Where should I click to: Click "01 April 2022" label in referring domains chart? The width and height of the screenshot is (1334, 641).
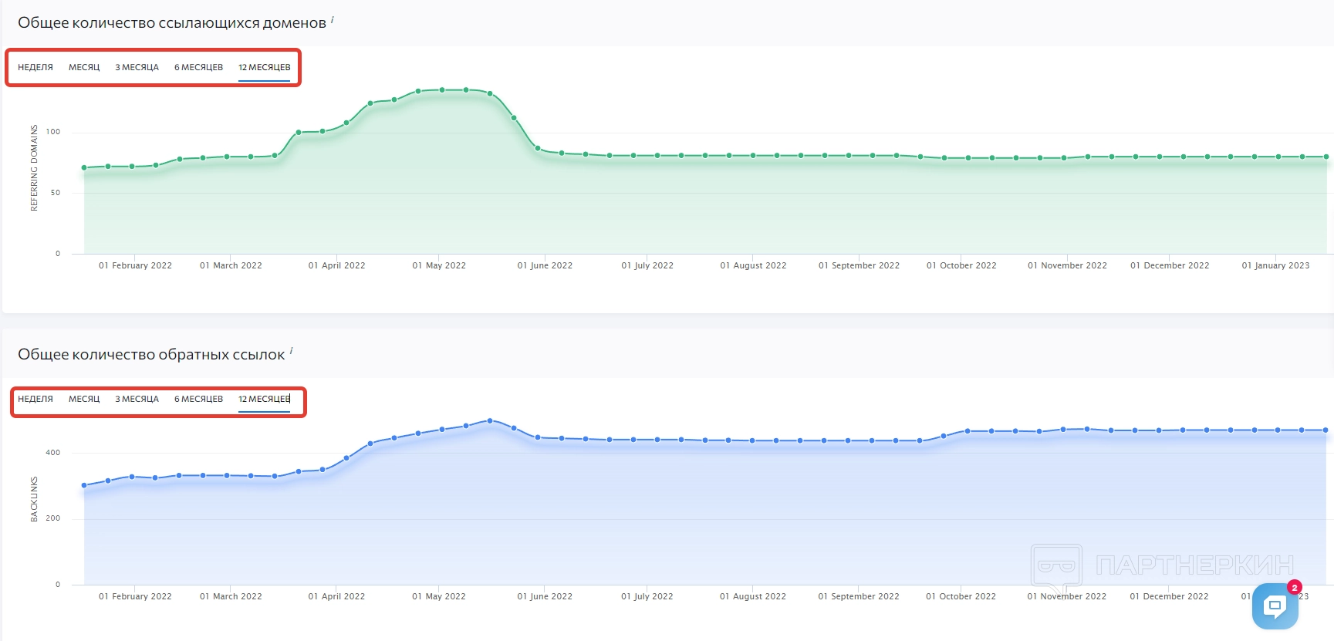click(x=336, y=265)
